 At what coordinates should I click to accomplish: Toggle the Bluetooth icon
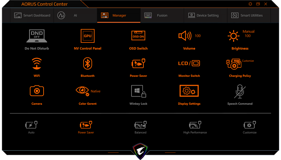pos(88,63)
